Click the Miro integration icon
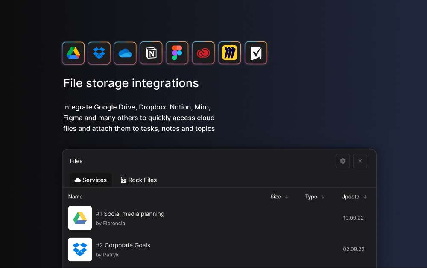The image size is (427, 268). [230, 53]
